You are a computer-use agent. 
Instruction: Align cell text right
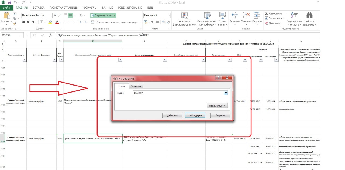[x=75, y=22]
